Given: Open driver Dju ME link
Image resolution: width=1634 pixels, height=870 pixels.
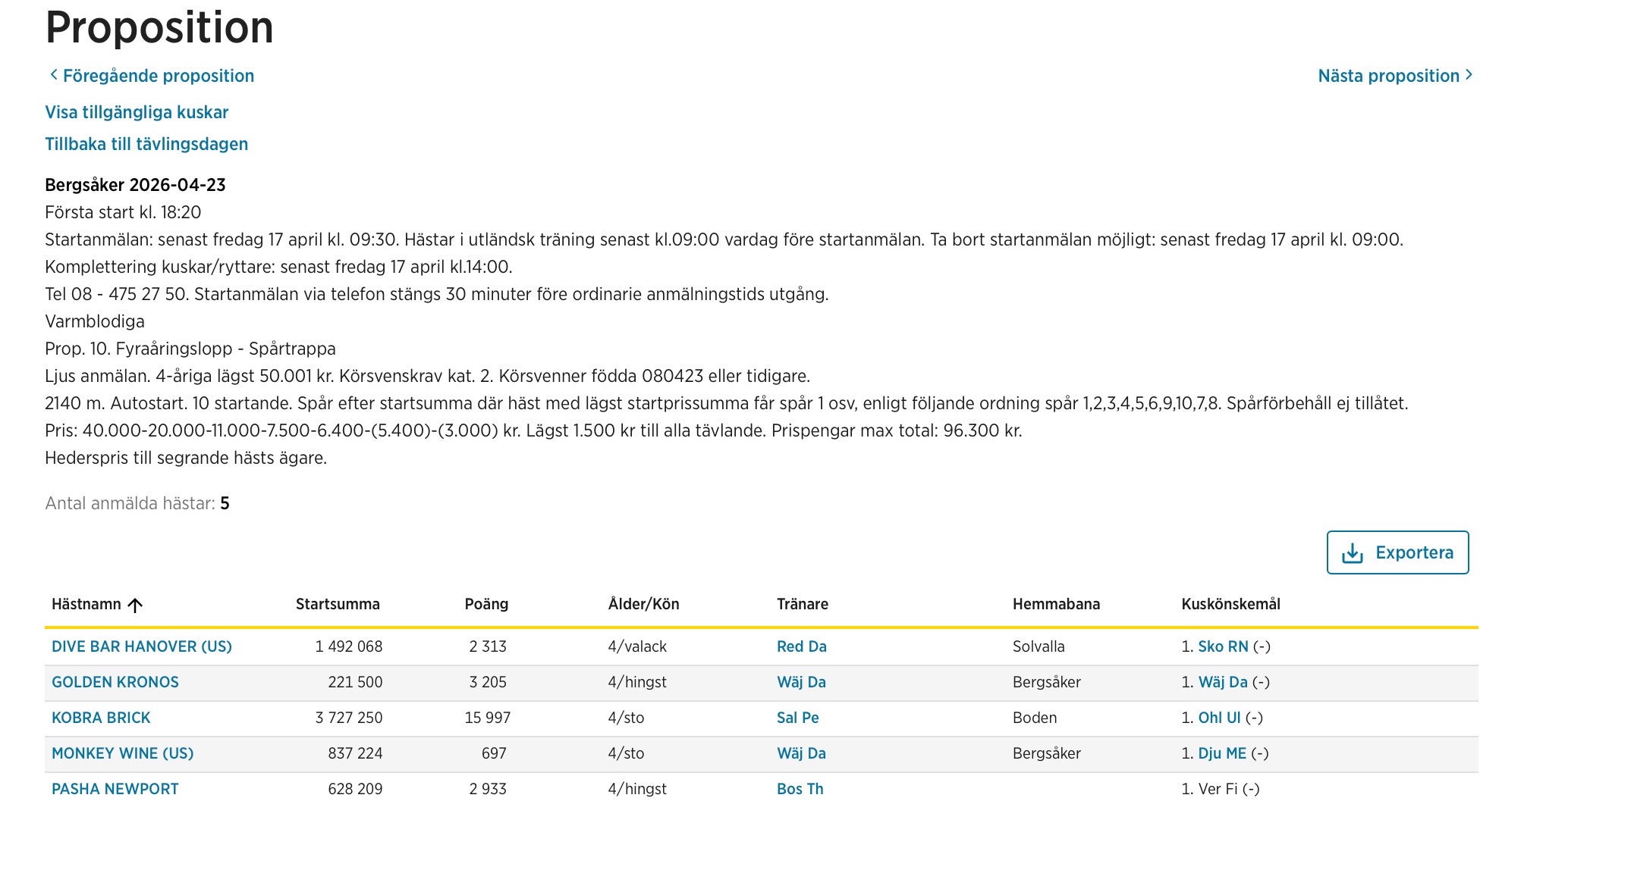Looking at the screenshot, I should tap(1222, 753).
